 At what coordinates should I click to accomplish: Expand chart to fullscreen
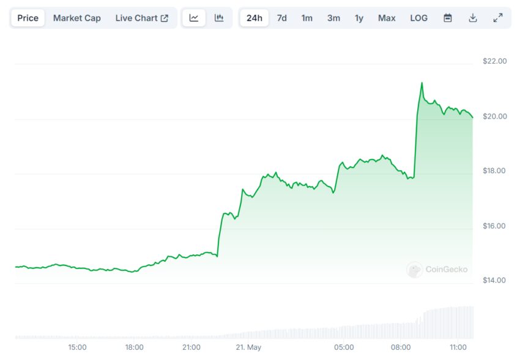(x=498, y=18)
